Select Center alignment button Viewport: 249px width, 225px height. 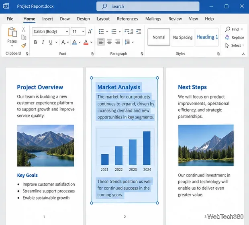109,42
